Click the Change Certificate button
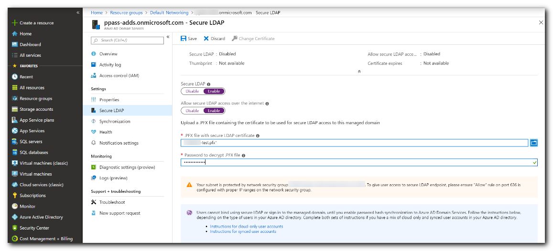Screen dimensions: 553x251 tap(253, 38)
